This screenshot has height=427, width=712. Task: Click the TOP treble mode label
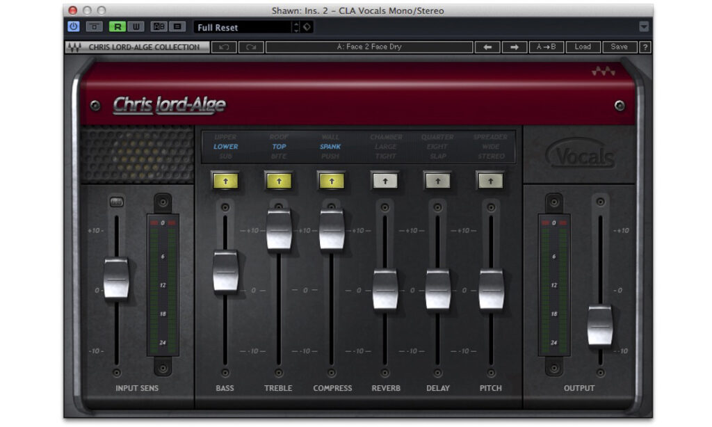pos(279,146)
